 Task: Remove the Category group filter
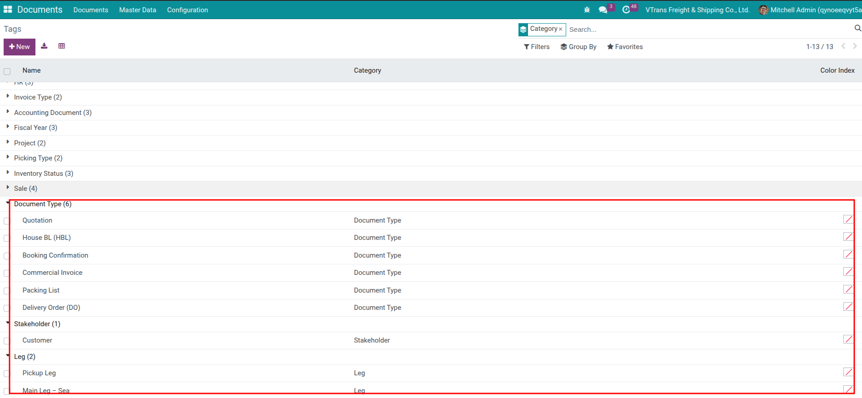click(x=561, y=29)
